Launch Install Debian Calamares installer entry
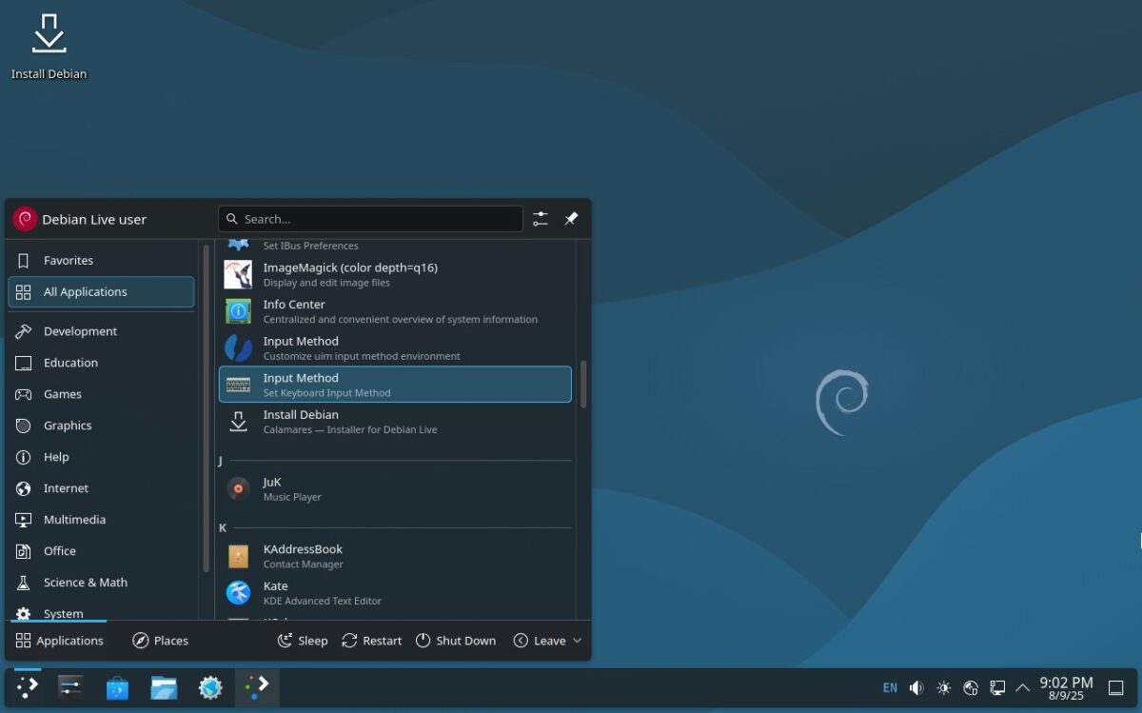Screen dimensions: 1142x713 [395, 422]
